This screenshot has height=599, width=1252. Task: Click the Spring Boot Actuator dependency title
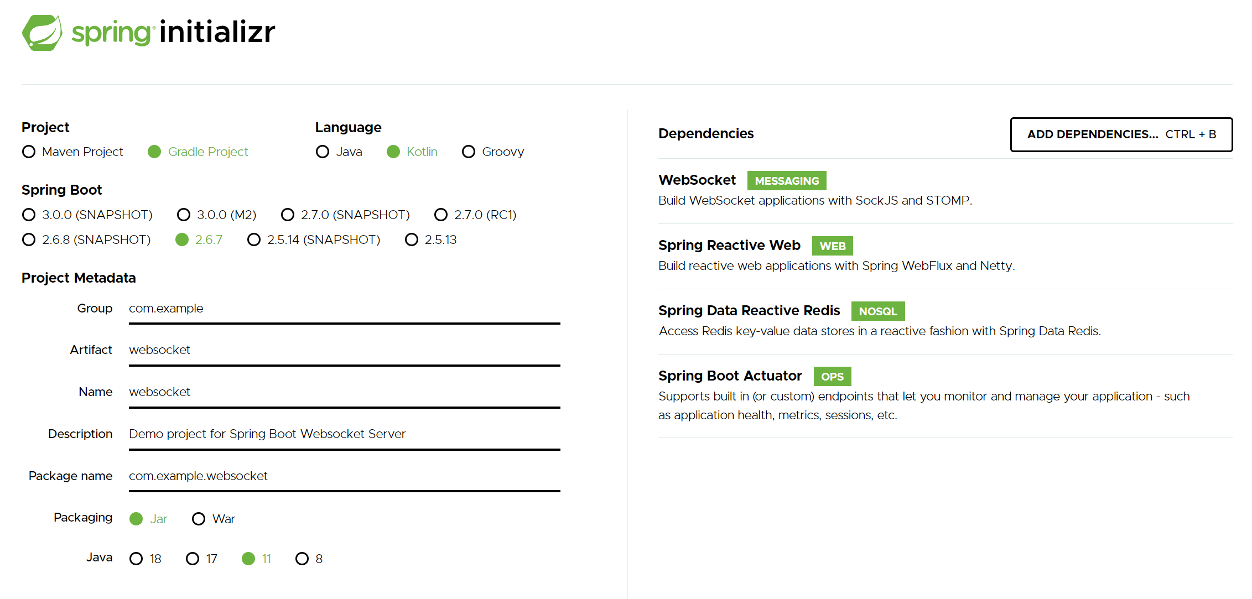pos(730,376)
